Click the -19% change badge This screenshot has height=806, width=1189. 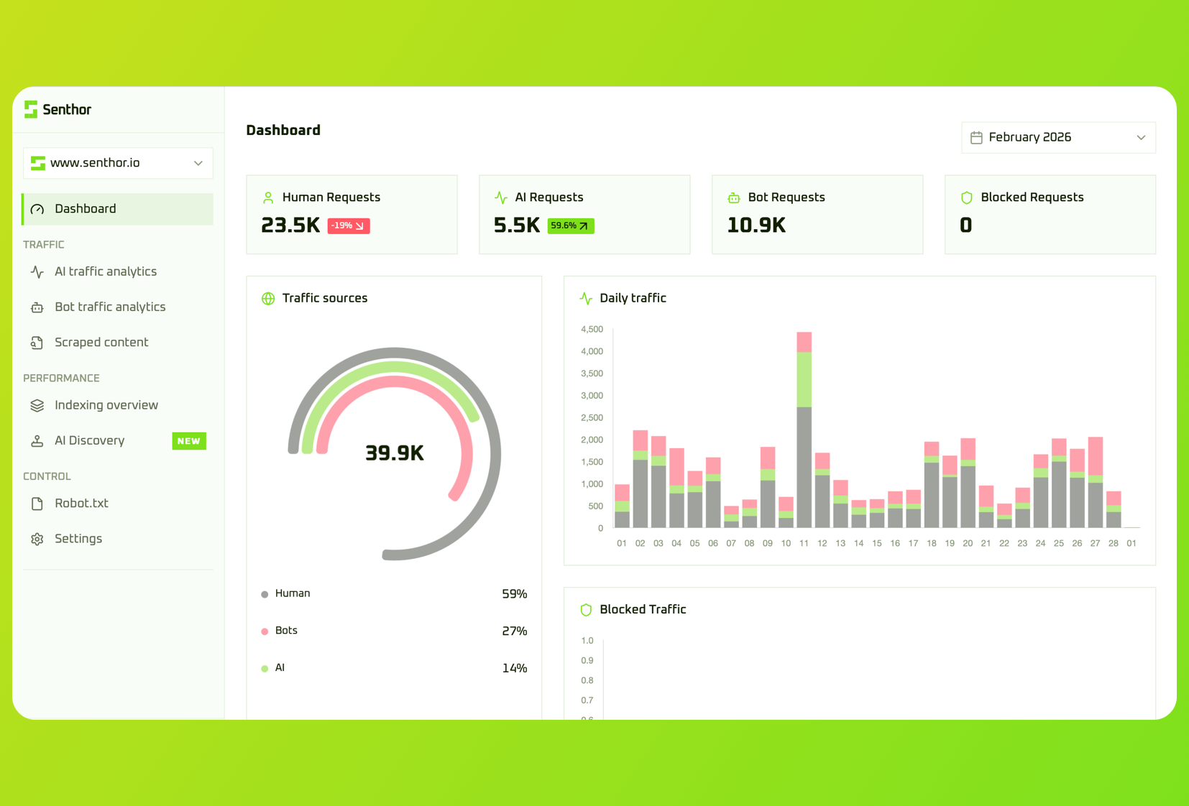[x=349, y=226]
